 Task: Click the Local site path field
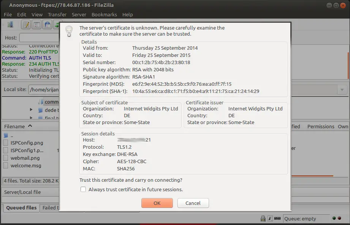point(44,90)
